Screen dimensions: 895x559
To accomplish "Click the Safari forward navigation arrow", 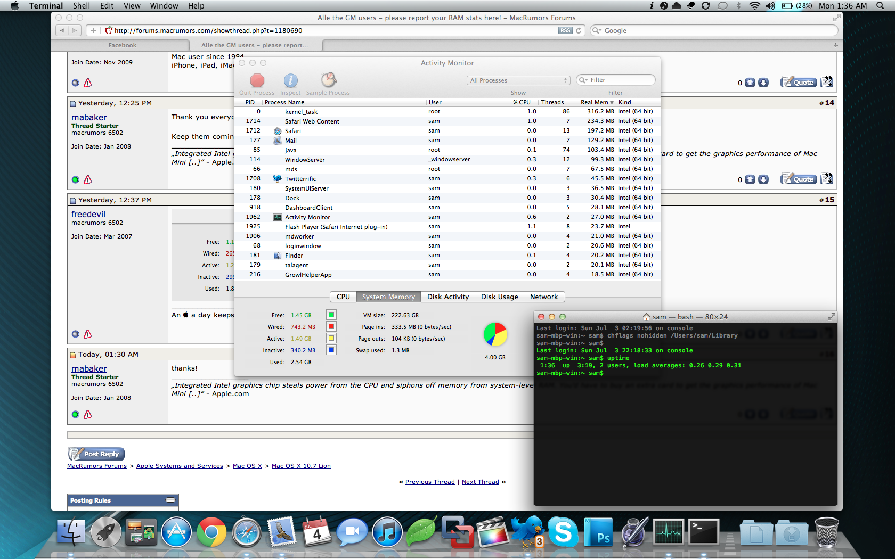I will pos(75,30).
